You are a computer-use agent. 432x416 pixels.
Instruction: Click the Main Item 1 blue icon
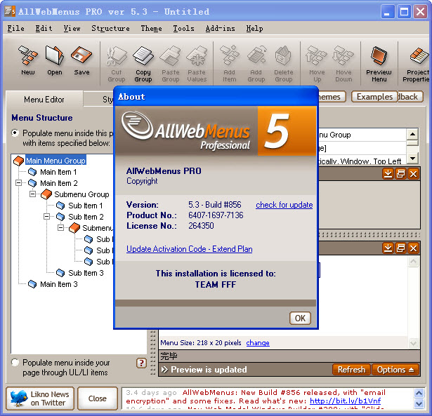point(32,172)
